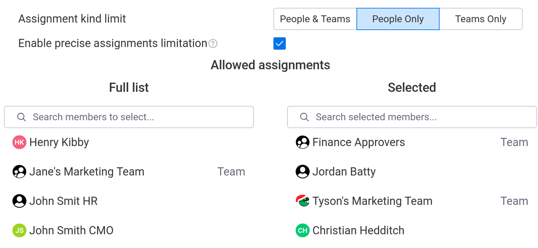The width and height of the screenshot is (538, 248).
Task: Select the People & Teams option
Action: coord(315,19)
